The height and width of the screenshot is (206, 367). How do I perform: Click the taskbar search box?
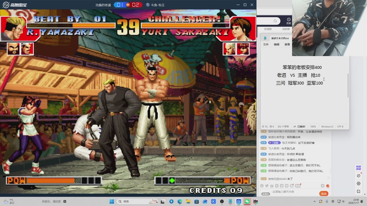coord(138,201)
